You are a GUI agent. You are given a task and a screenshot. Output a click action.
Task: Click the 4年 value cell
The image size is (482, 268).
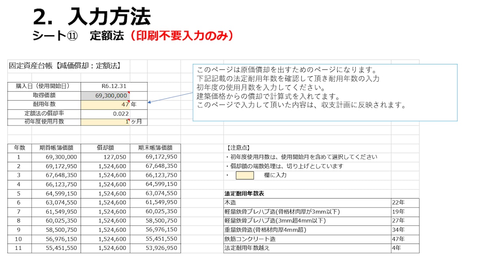pos(405,248)
